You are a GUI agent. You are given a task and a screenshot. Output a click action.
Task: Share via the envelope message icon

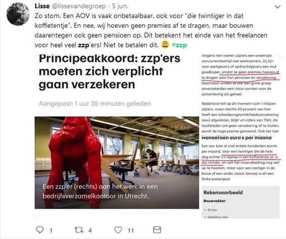pos(157,230)
